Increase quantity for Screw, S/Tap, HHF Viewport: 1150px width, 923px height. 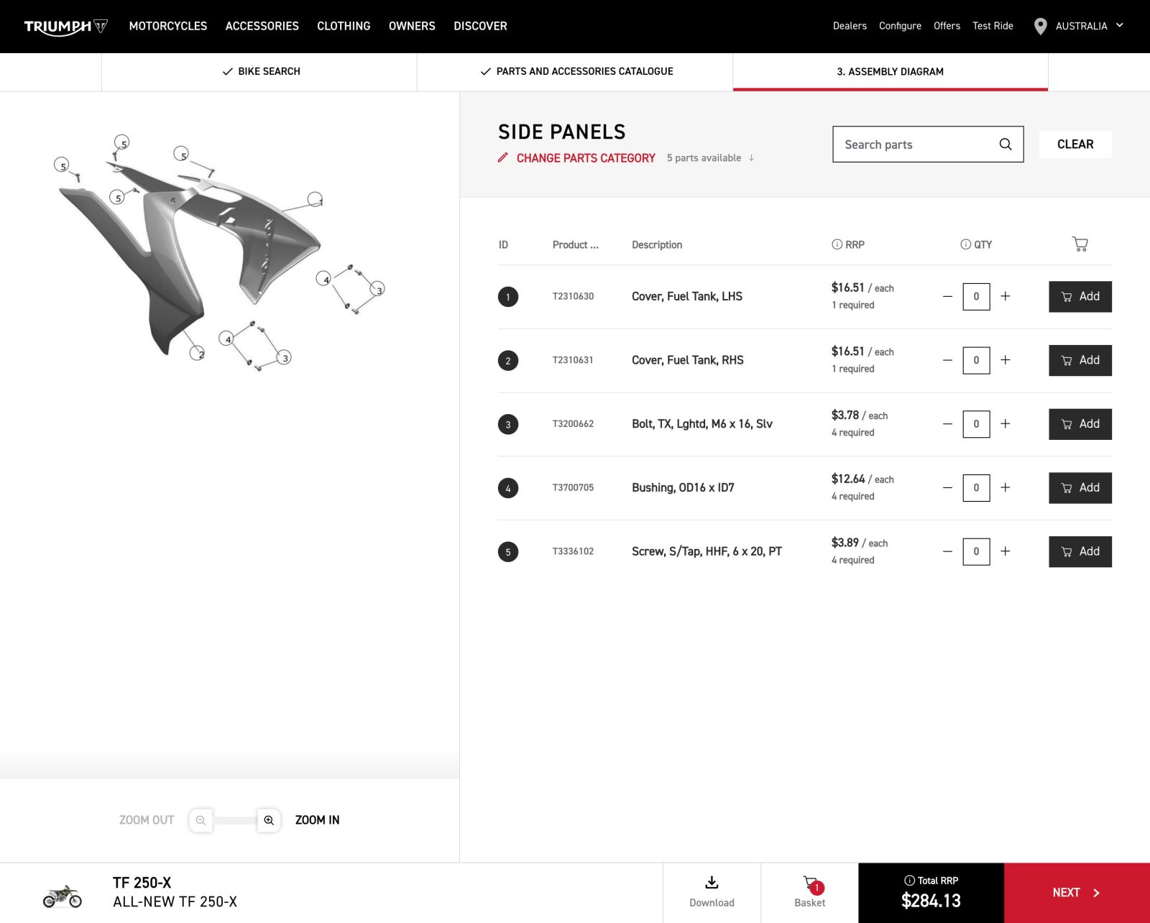pyautogui.click(x=1006, y=551)
